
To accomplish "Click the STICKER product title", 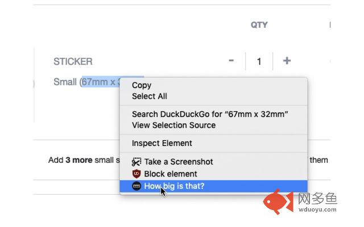I will [73, 62].
